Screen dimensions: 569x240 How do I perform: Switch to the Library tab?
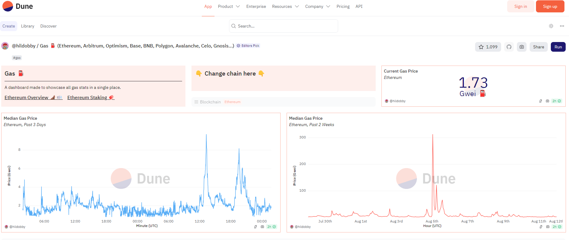28,26
